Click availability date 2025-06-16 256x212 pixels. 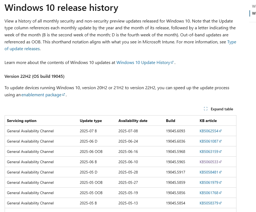(128, 152)
